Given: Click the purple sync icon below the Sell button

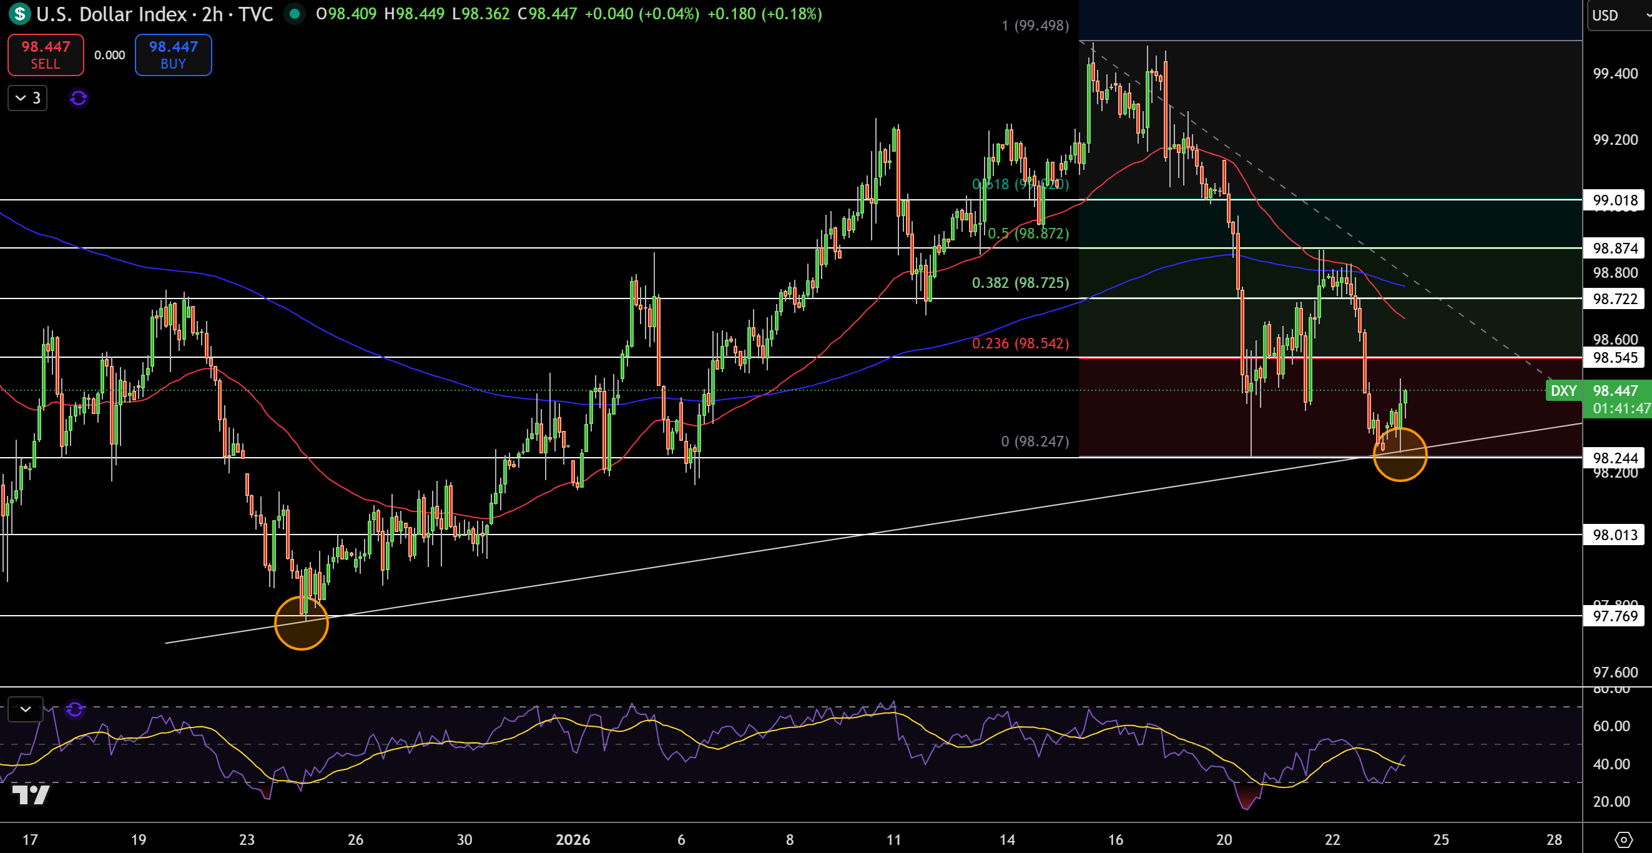Looking at the screenshot, I should coord(78,98).
